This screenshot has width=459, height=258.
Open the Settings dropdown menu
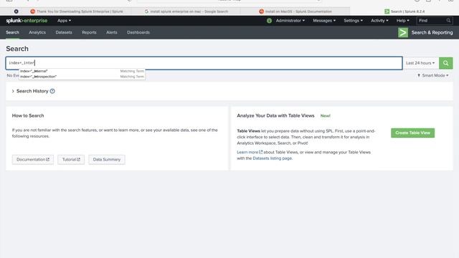(353, 21)
